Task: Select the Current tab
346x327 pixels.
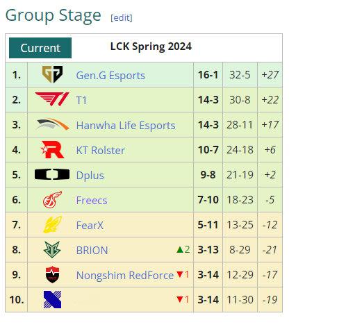Action: tap(40, 48)
